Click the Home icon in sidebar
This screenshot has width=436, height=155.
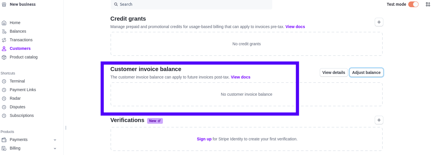(x=4, y=23)
